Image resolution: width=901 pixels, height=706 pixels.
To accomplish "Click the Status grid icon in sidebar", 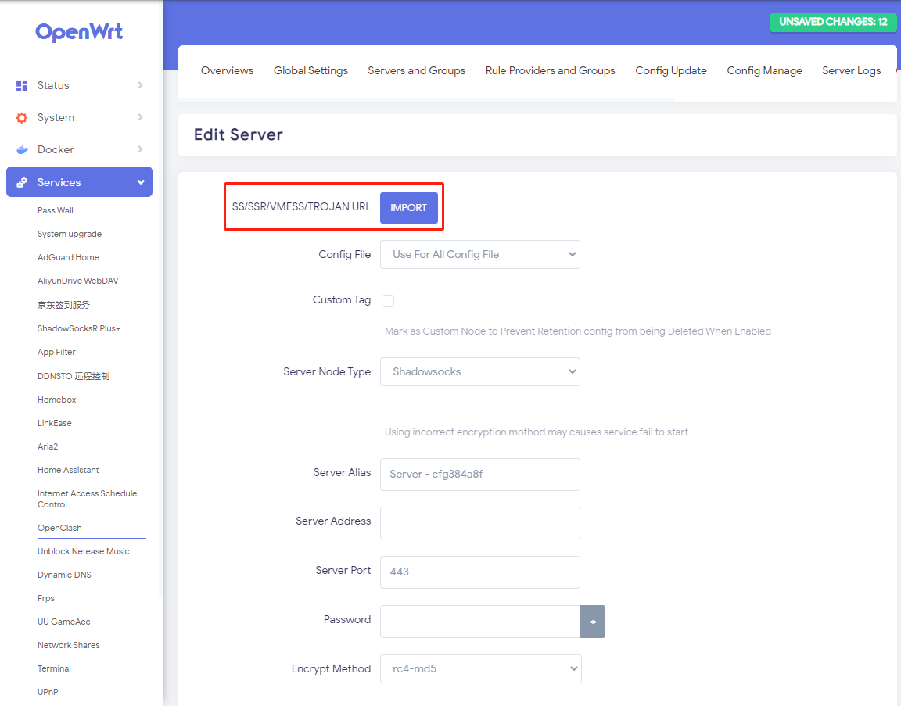I will click(22, 85).
